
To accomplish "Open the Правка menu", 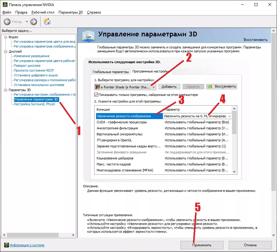I will coord(21,12).
